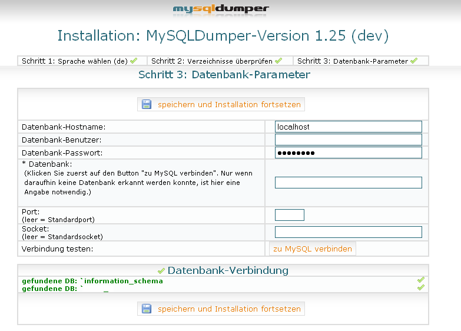Click 'zu MySQL verbinden' button
The image size is (461, 331).
click(313, 249)
